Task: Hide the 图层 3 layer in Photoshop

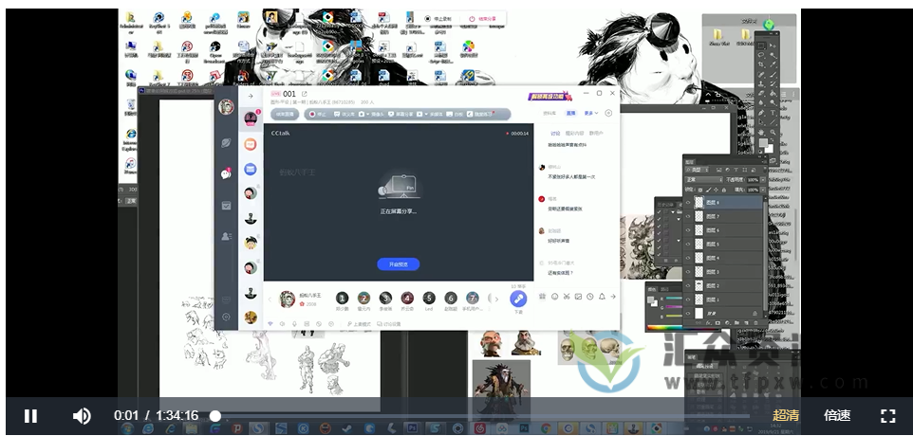Action: [x=688, y=271]
